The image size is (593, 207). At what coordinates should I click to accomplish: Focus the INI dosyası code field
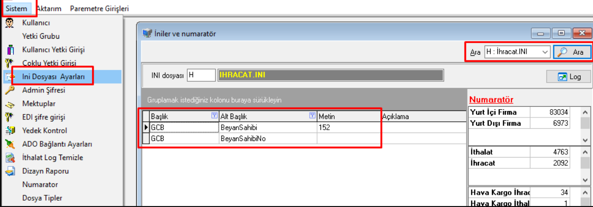pyautogui.click(x=201, y=75)
